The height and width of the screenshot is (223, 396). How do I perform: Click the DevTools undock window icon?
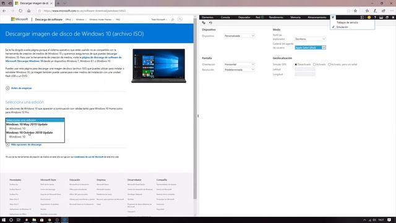387,17
